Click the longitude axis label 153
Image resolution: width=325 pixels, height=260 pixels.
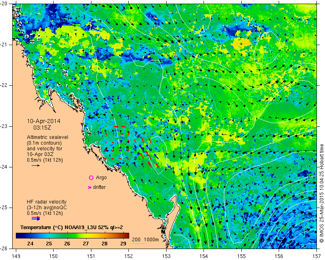coord(166,256)
